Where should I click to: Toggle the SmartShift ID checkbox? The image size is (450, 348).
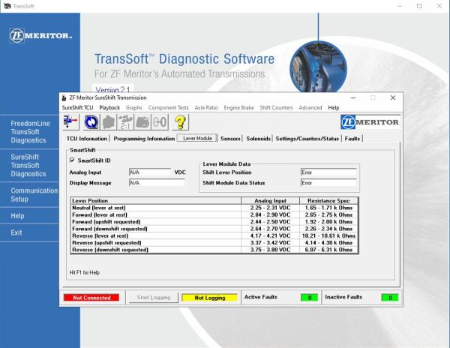tap(72, 160)
